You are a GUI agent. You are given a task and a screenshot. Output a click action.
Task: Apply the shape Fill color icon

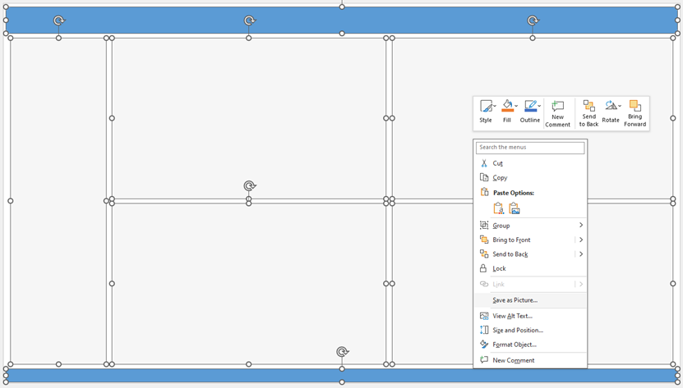point(507,106)
